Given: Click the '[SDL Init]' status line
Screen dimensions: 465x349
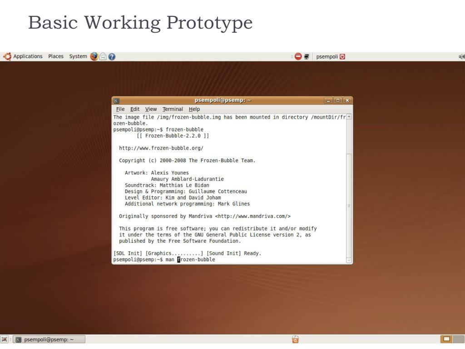Looking at the screenshot, I should (x=187, y=253).
